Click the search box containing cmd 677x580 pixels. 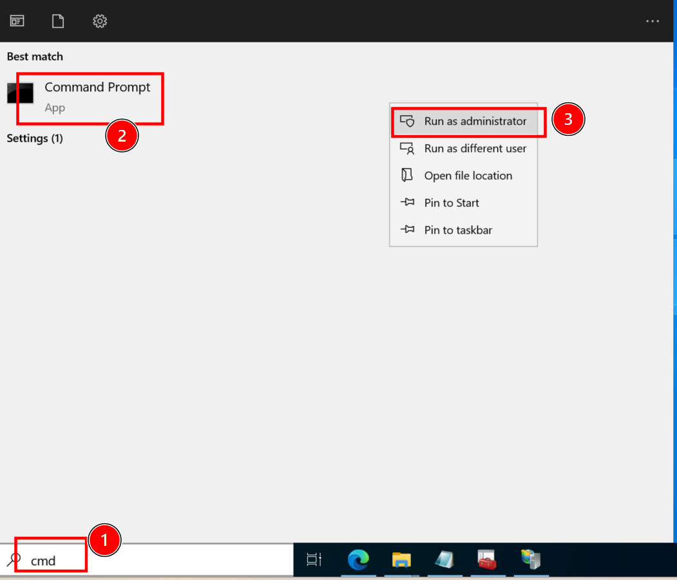[155, 560]
